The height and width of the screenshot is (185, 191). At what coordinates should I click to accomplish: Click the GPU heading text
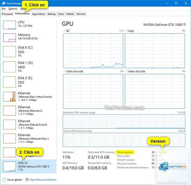[x=68, y=24]
